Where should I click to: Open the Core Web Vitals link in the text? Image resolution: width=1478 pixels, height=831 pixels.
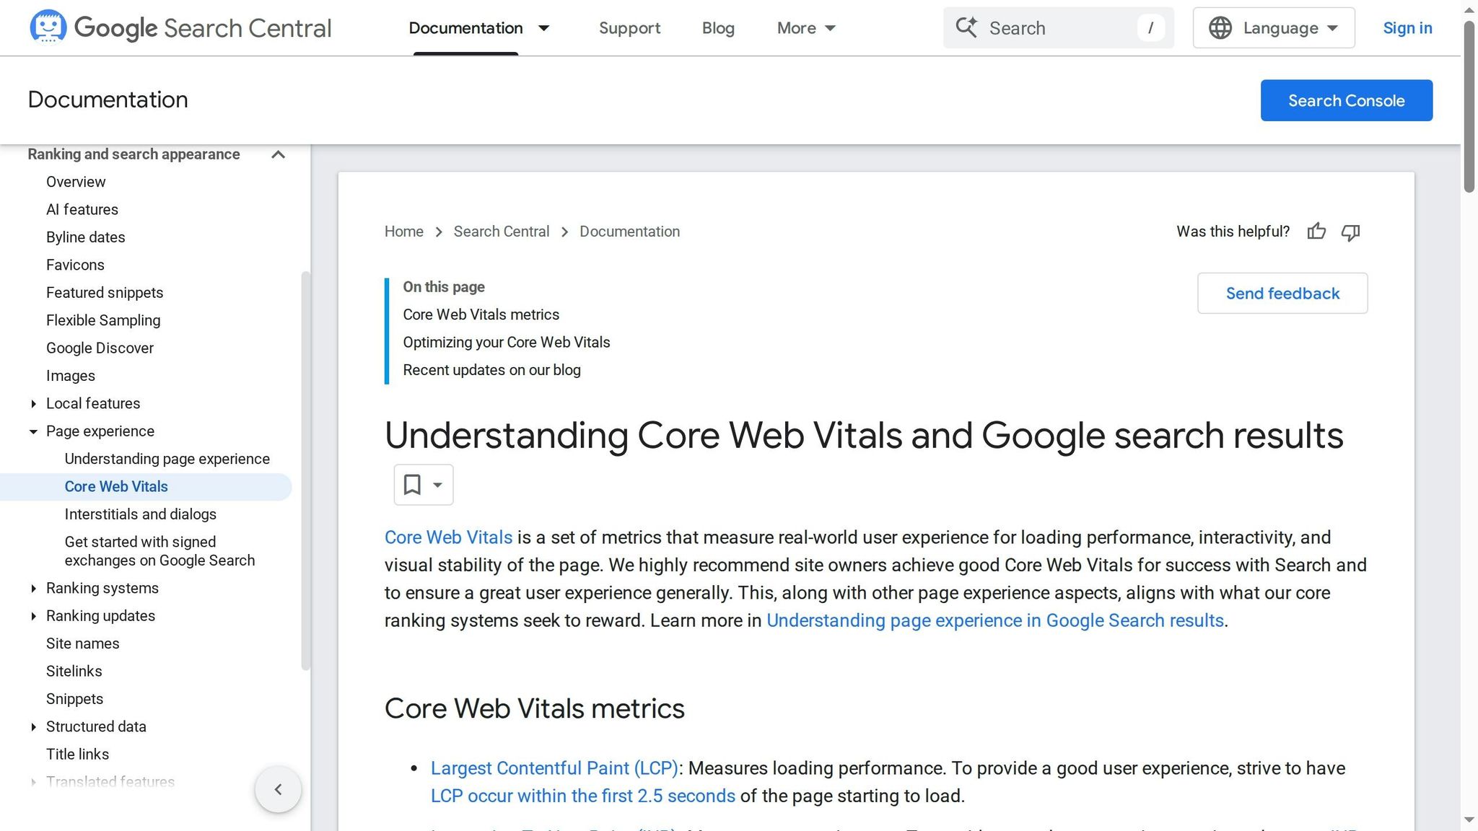tap(447, 537)
